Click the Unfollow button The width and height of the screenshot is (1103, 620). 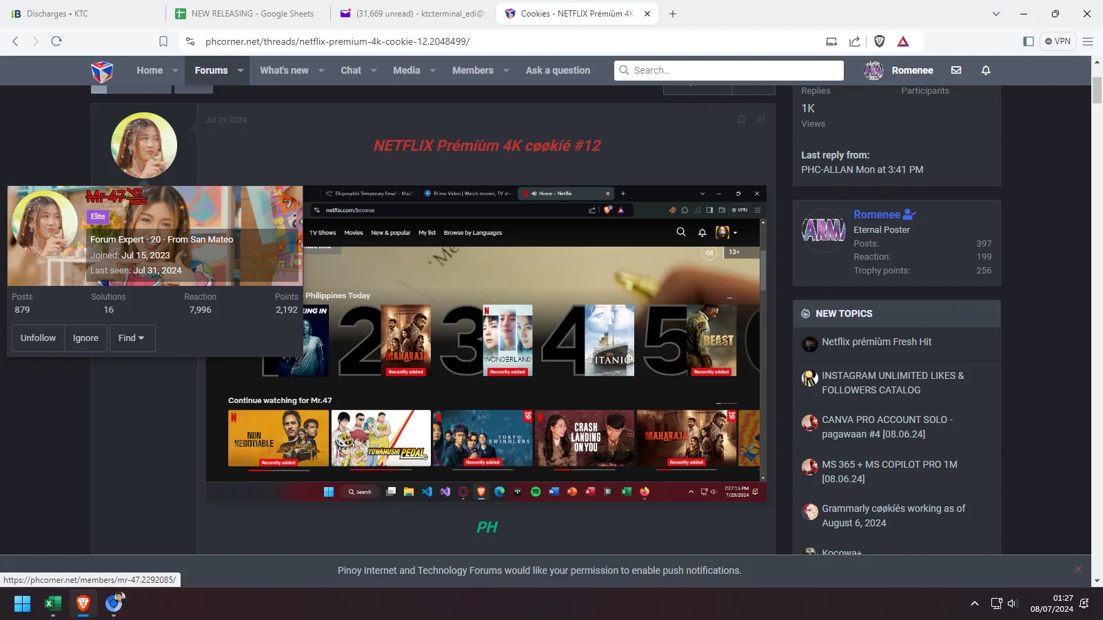(x=38, y=338)
